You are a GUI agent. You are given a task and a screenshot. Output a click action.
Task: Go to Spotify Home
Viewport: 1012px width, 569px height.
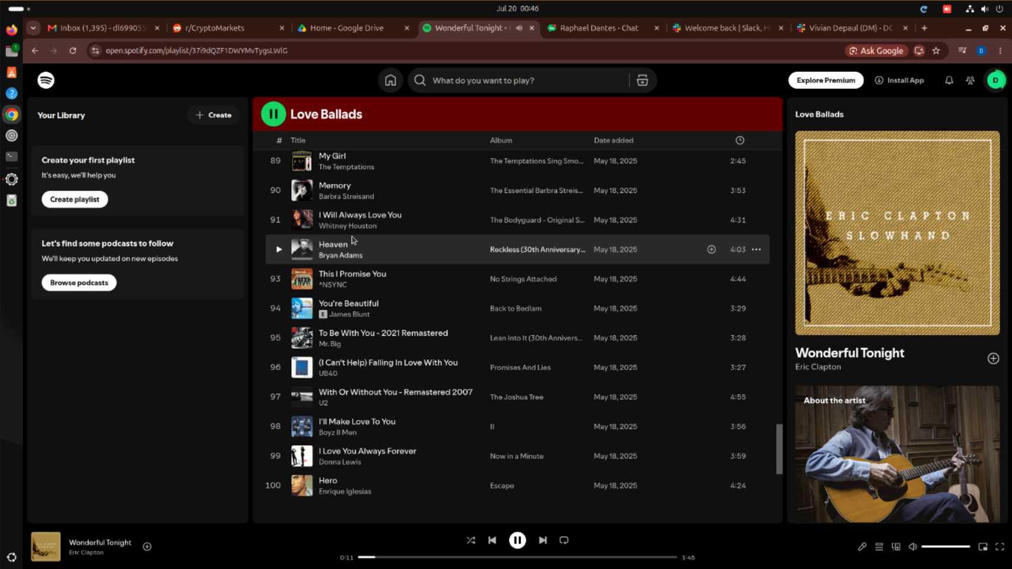pos(390,81)
